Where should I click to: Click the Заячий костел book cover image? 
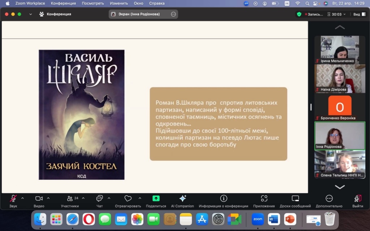82,115
